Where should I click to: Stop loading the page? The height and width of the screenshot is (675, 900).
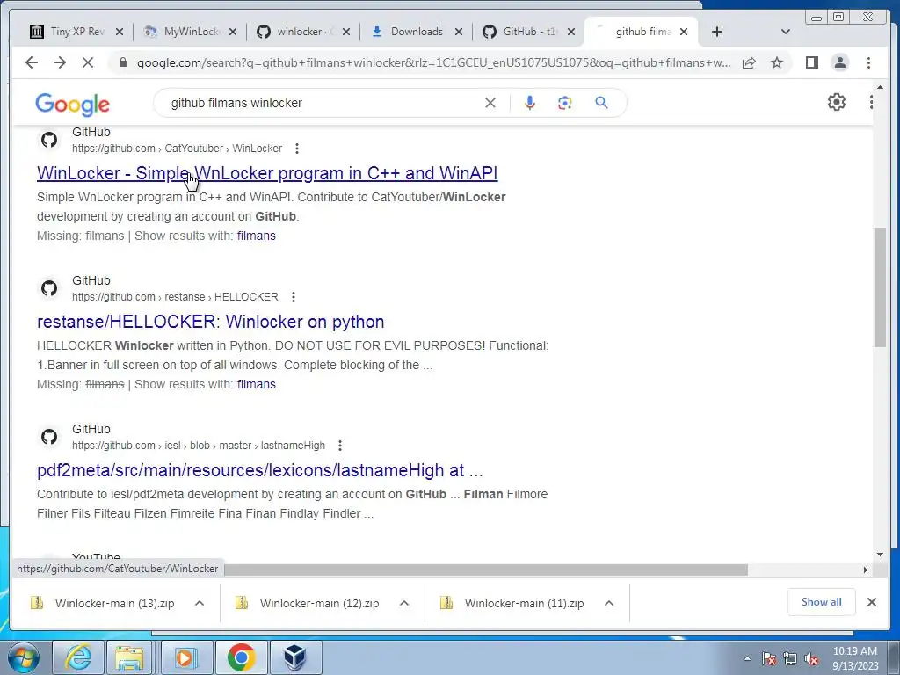click(88, 62)
